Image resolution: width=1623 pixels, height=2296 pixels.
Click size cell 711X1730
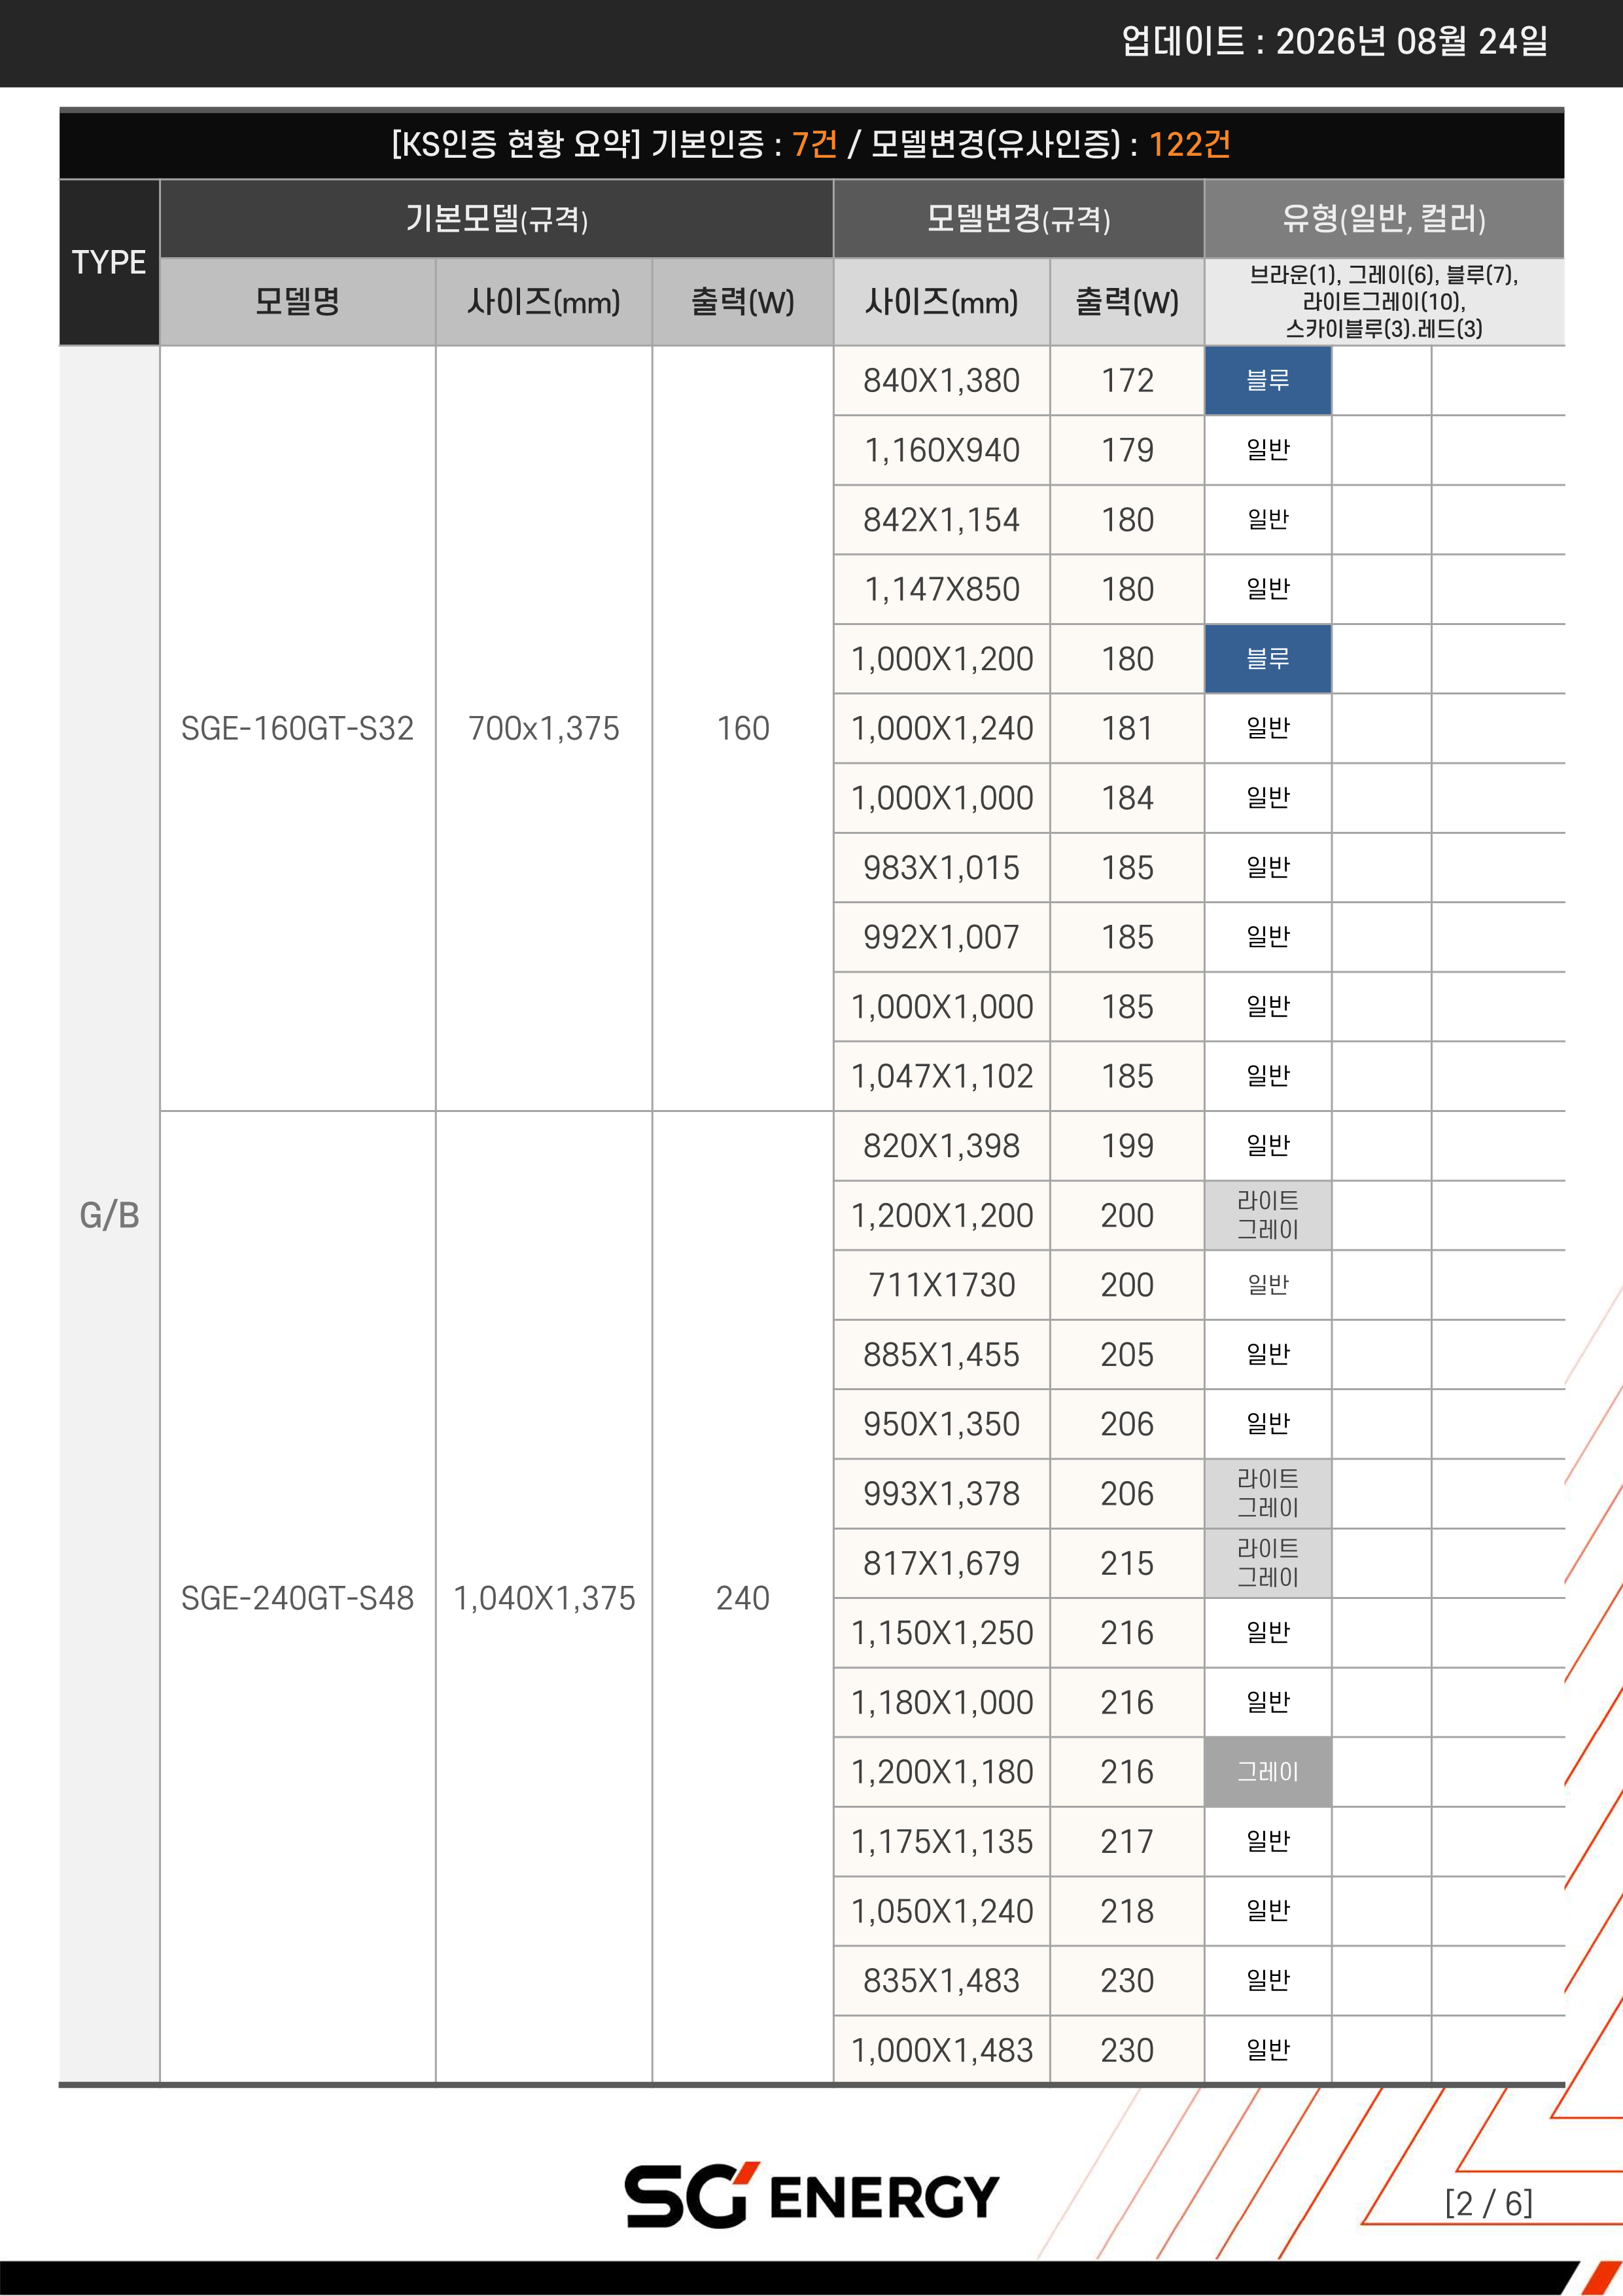click(x=941, y=1285)
